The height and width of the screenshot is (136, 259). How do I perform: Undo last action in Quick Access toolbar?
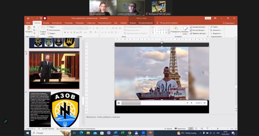32,18
